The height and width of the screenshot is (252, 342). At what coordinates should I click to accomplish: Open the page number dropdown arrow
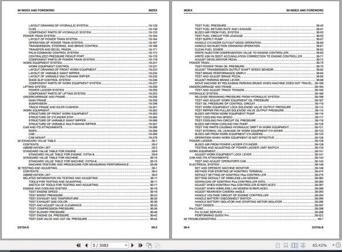(x=126, y=246)
